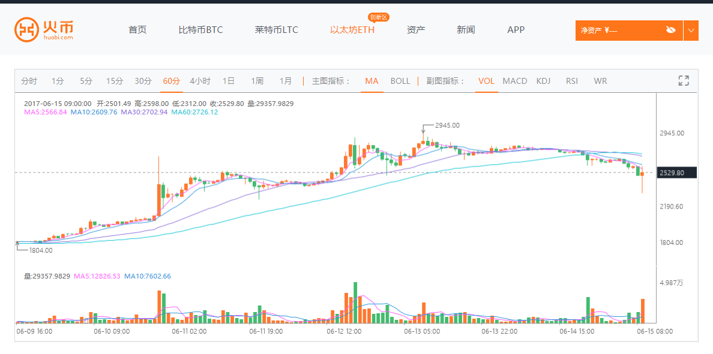This screenshot has width=713, height=354.
Task: Switch to the 1日 interval
Action: tap(229, 81)
